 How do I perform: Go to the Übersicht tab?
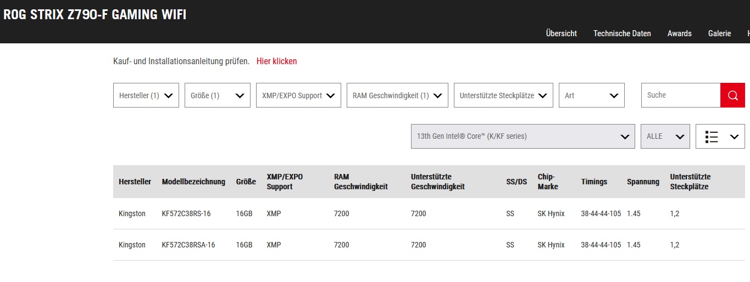tap(561, 33)
